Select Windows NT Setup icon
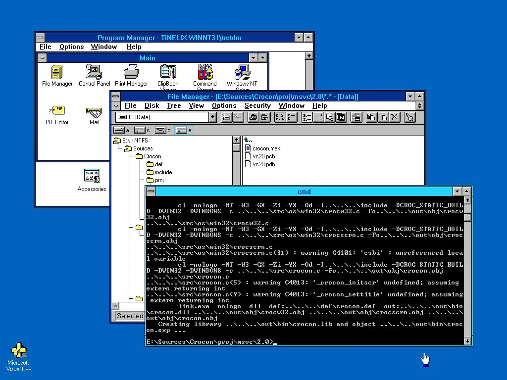This screenshot has height=380, width=507. click(242, 78)
